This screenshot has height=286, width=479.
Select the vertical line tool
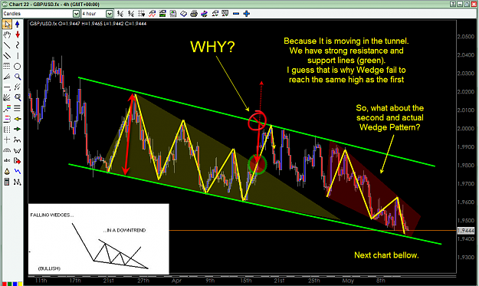18,56
